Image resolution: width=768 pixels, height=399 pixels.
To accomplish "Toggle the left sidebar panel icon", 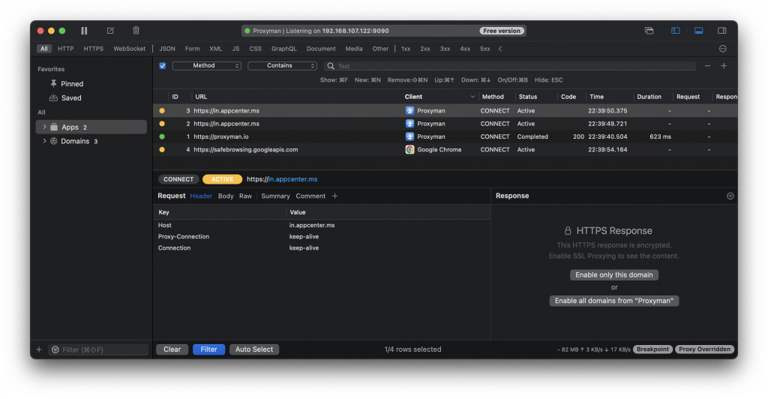I will pyautogui.click(x=676, y=30).
